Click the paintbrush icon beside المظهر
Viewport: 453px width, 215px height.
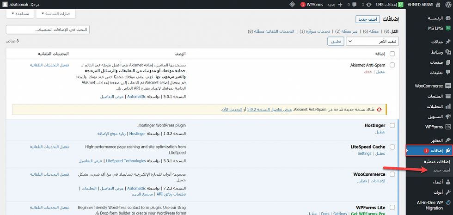tap(448, 140)
